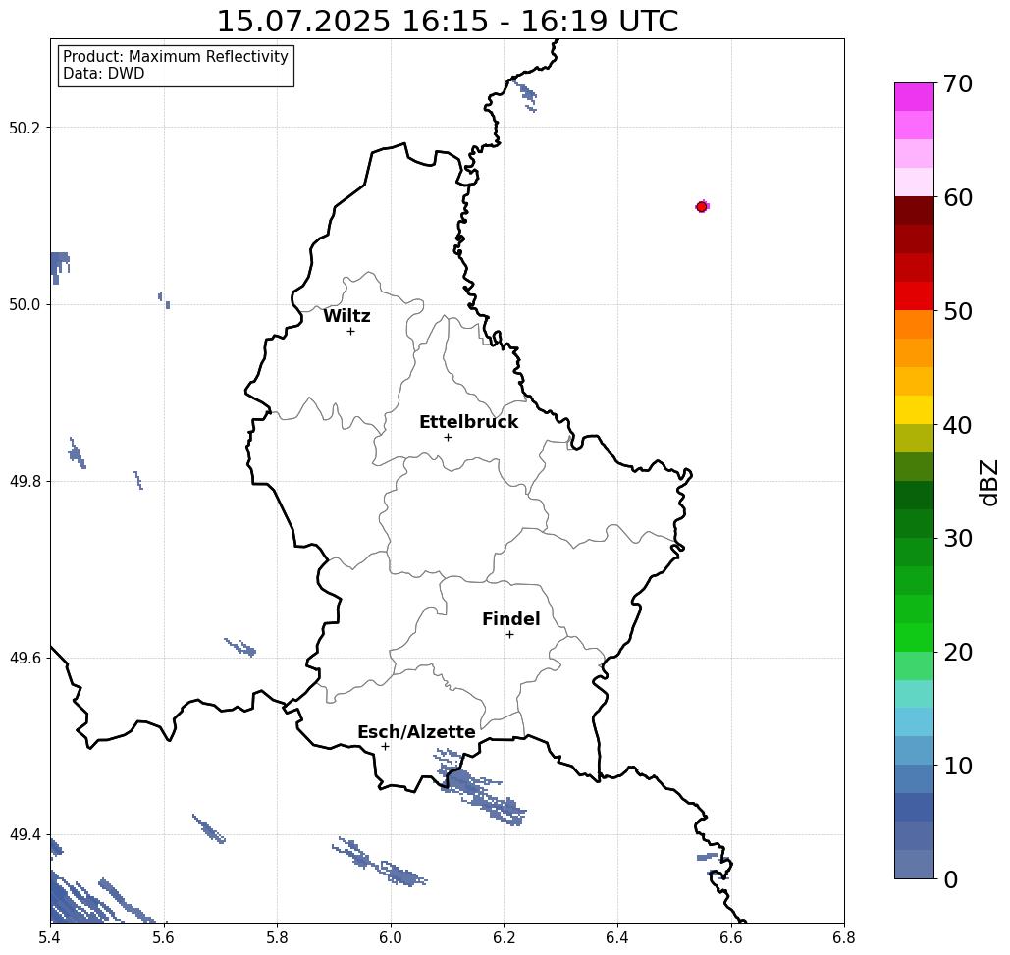
Task: Click the 0 tick on colorbar
Action: pos(951,879)
